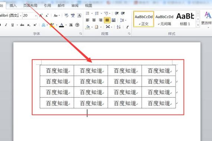Click the Decrease Indent icon
Viewport: 212px width, 141px height.
[116, 13]
